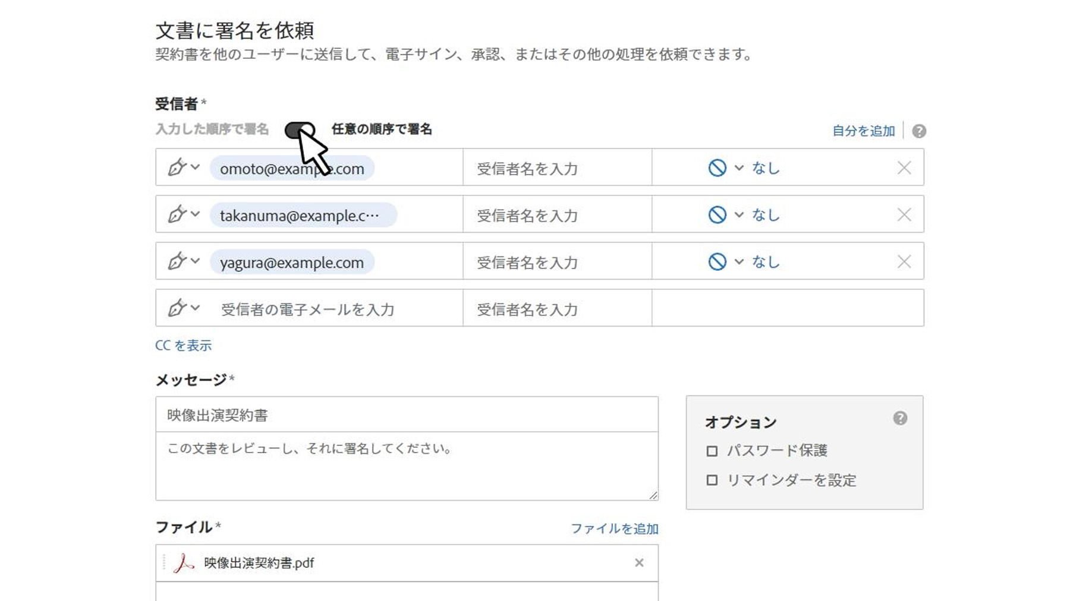1070x601 pixels.
Task: Enable the リマインダーを設定 checkbox
Action: [x=712, y=480]
